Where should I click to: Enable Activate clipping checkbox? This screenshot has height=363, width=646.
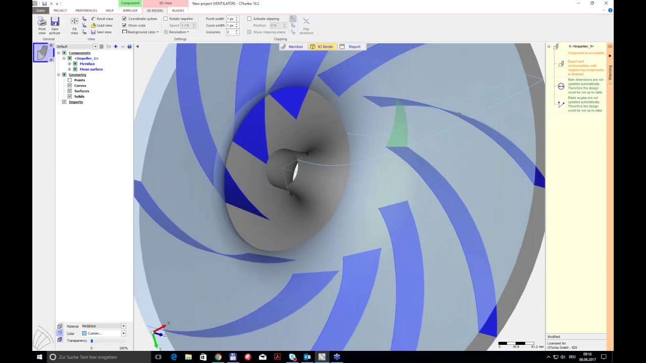point(249,19)
